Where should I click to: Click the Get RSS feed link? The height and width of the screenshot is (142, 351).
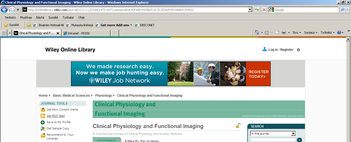click(56, 116)
